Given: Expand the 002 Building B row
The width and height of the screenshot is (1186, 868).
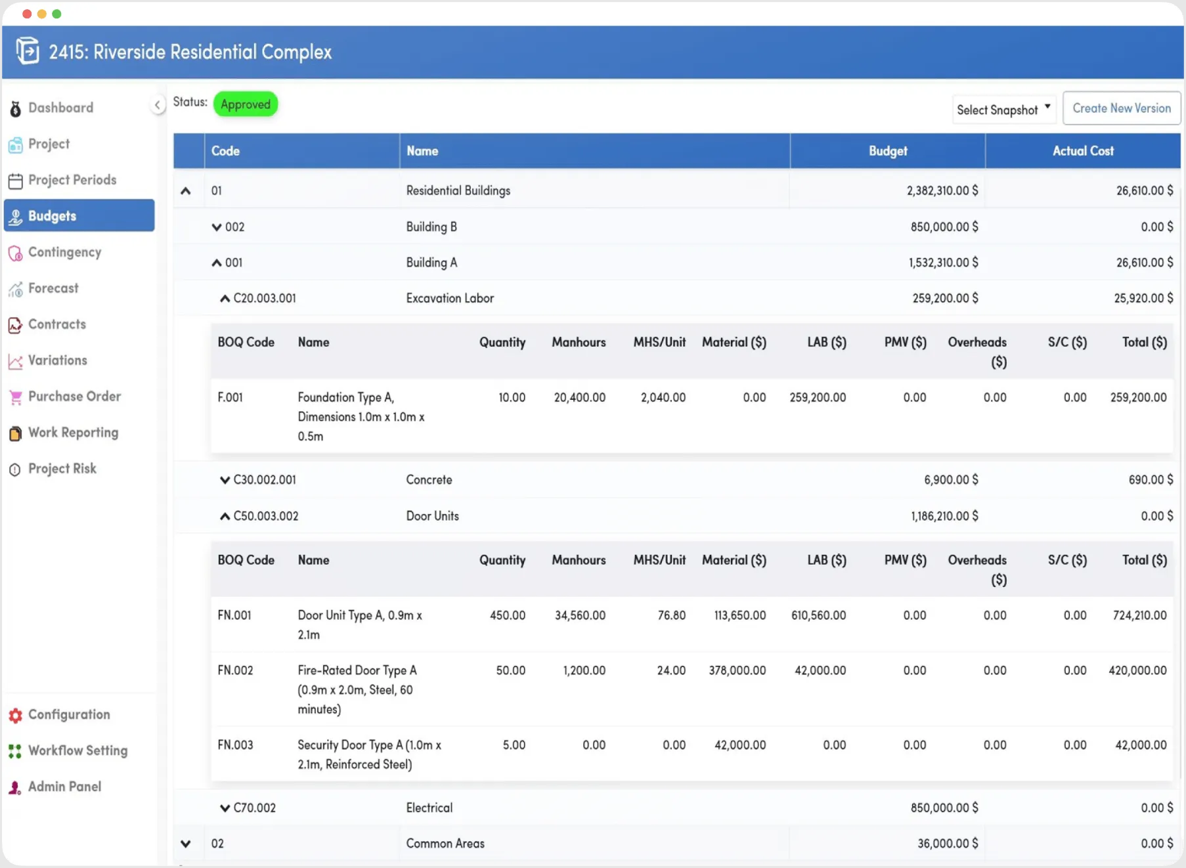Looking at the screenshot, I should click(x=217, y=227).
